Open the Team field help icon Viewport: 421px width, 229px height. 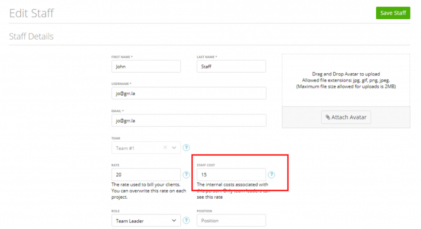pos(186,147)
